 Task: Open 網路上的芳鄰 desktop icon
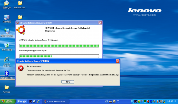pyautogui.click(x=7, y=33)
